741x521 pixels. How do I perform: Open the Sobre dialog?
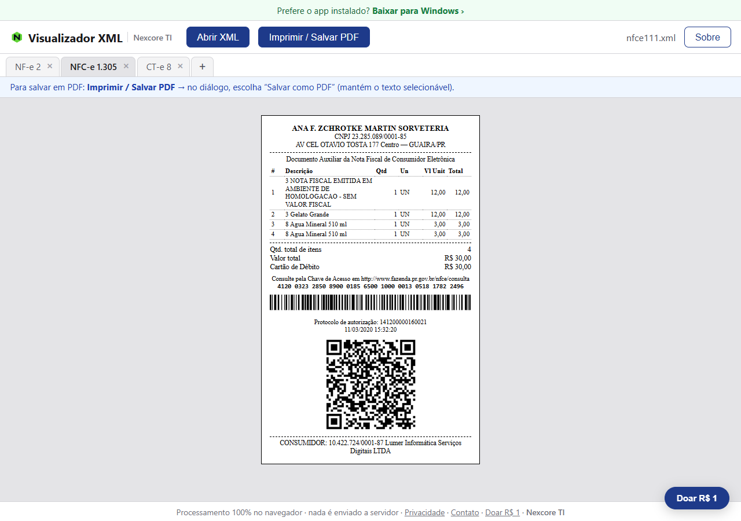click(x=707, y=37)
